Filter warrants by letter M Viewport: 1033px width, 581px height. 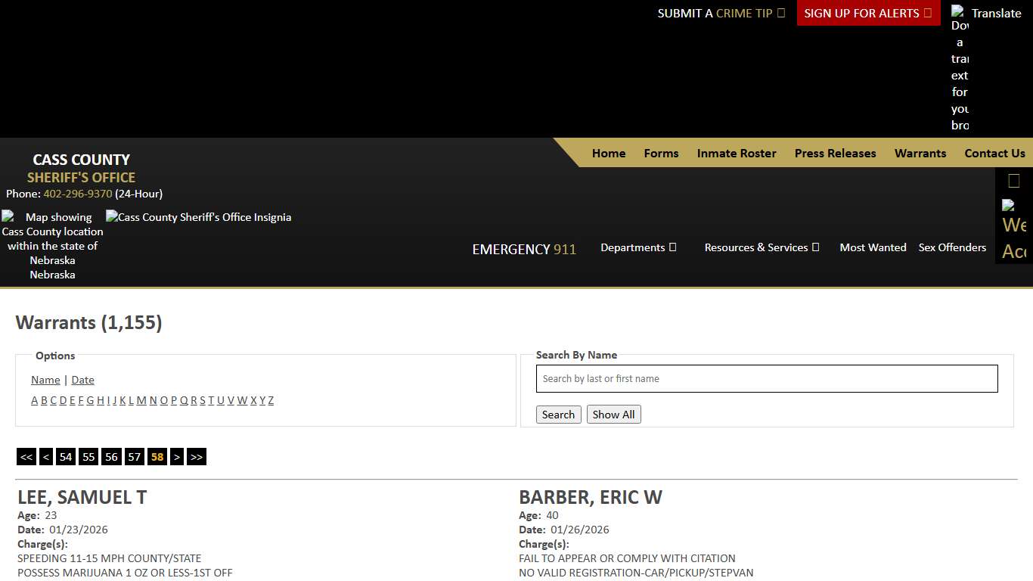click(x=141, y=400)
